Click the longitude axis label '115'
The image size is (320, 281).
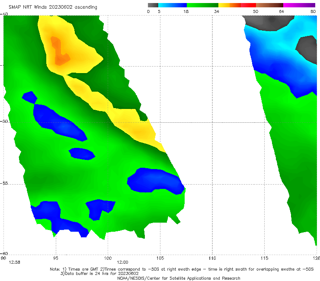click(x=265, y=259)
